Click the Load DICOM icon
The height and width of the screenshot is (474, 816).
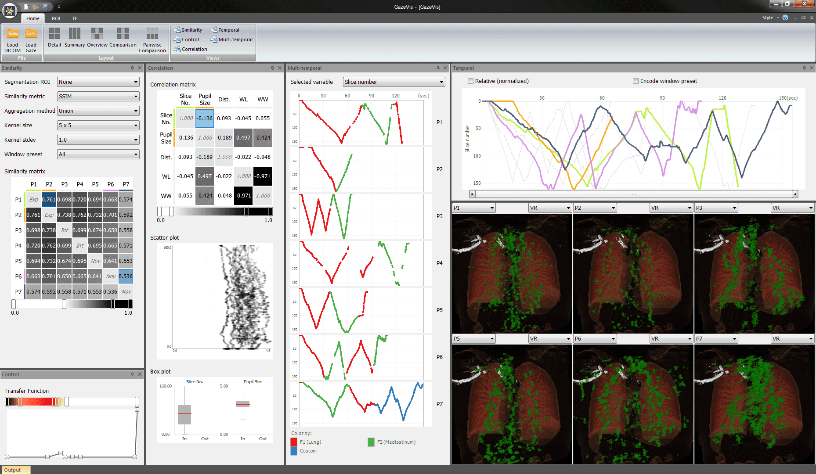pos(12,35)
